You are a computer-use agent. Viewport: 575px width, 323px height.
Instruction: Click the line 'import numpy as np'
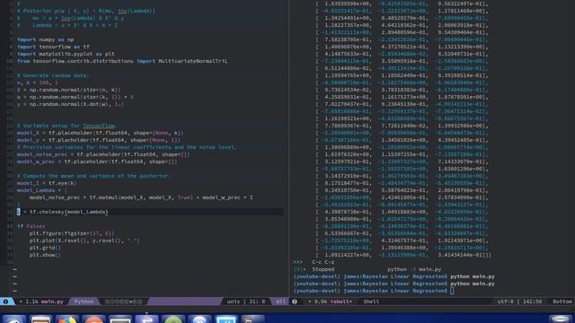(46, 39)
